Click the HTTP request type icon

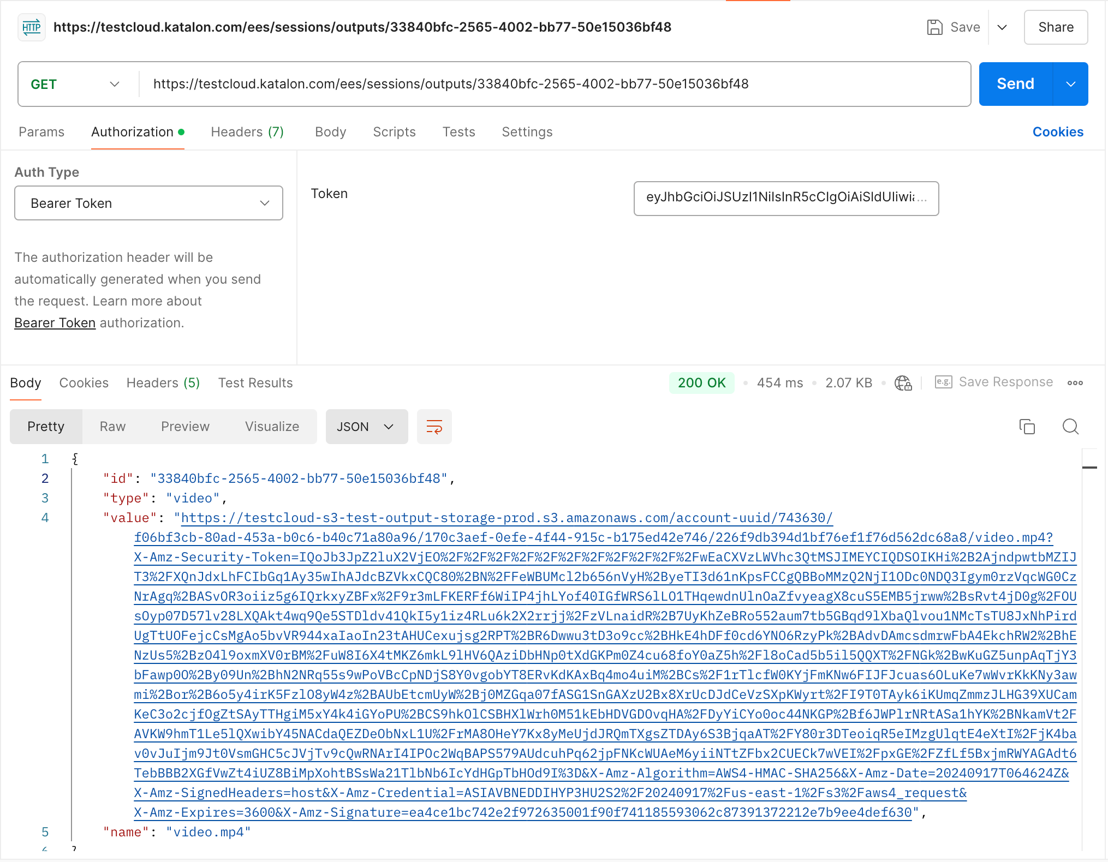[x=32, y=27]
